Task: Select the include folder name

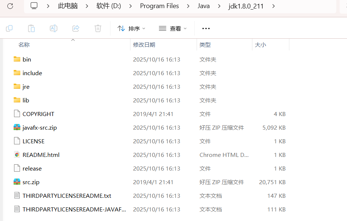Action: point(32,73)
